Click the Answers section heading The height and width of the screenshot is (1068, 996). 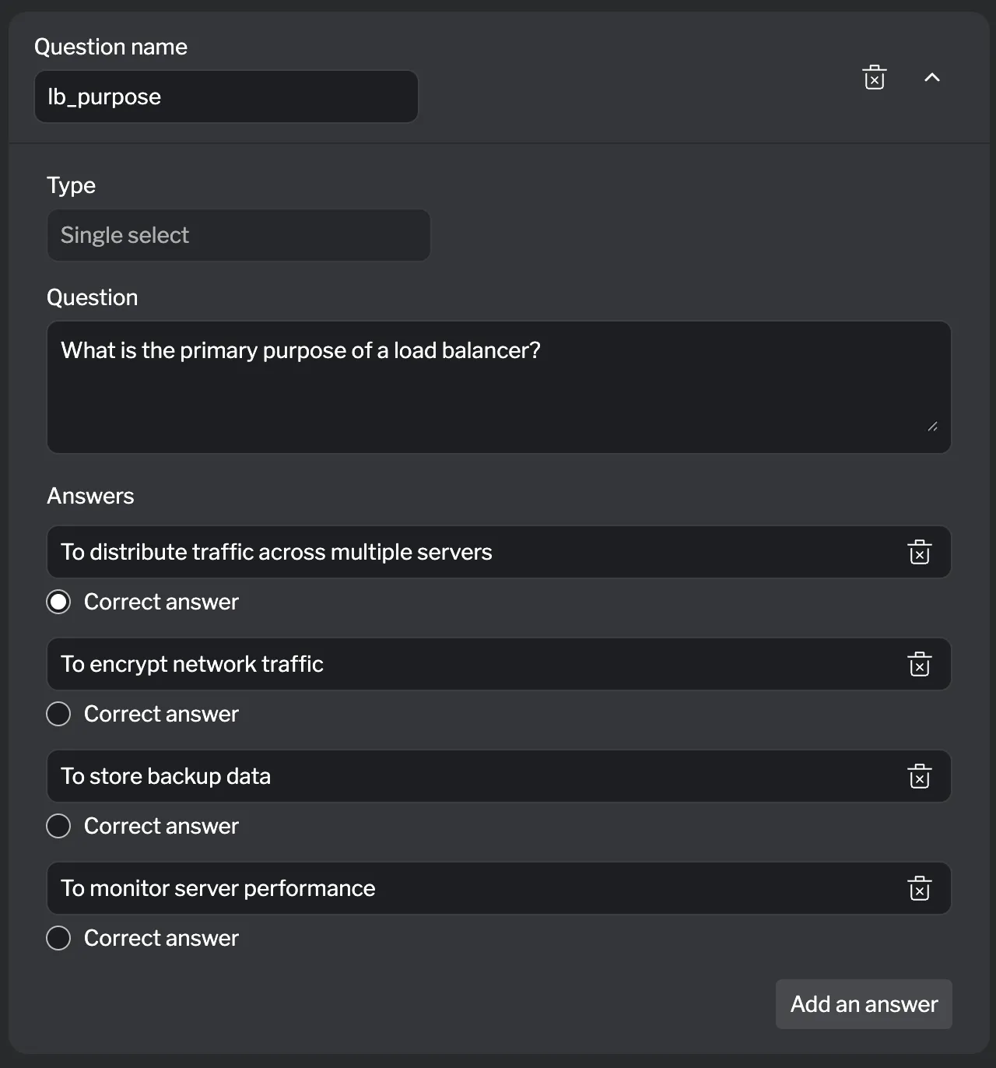(90, 496)
